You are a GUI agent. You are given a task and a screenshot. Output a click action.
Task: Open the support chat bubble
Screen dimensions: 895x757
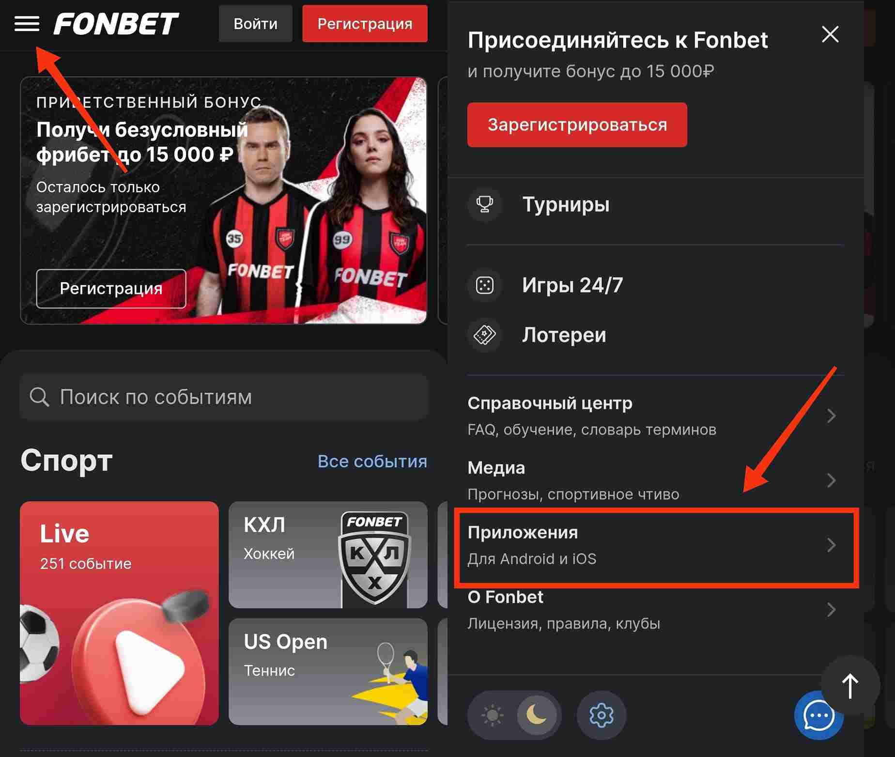click(x=818, y=716)
